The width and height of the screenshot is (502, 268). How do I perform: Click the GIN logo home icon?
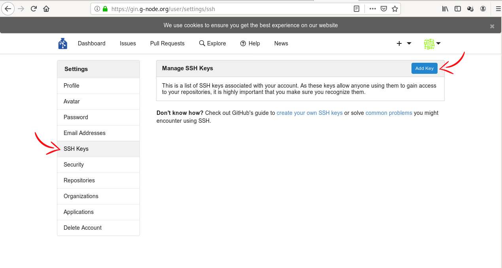pos(62,43)
